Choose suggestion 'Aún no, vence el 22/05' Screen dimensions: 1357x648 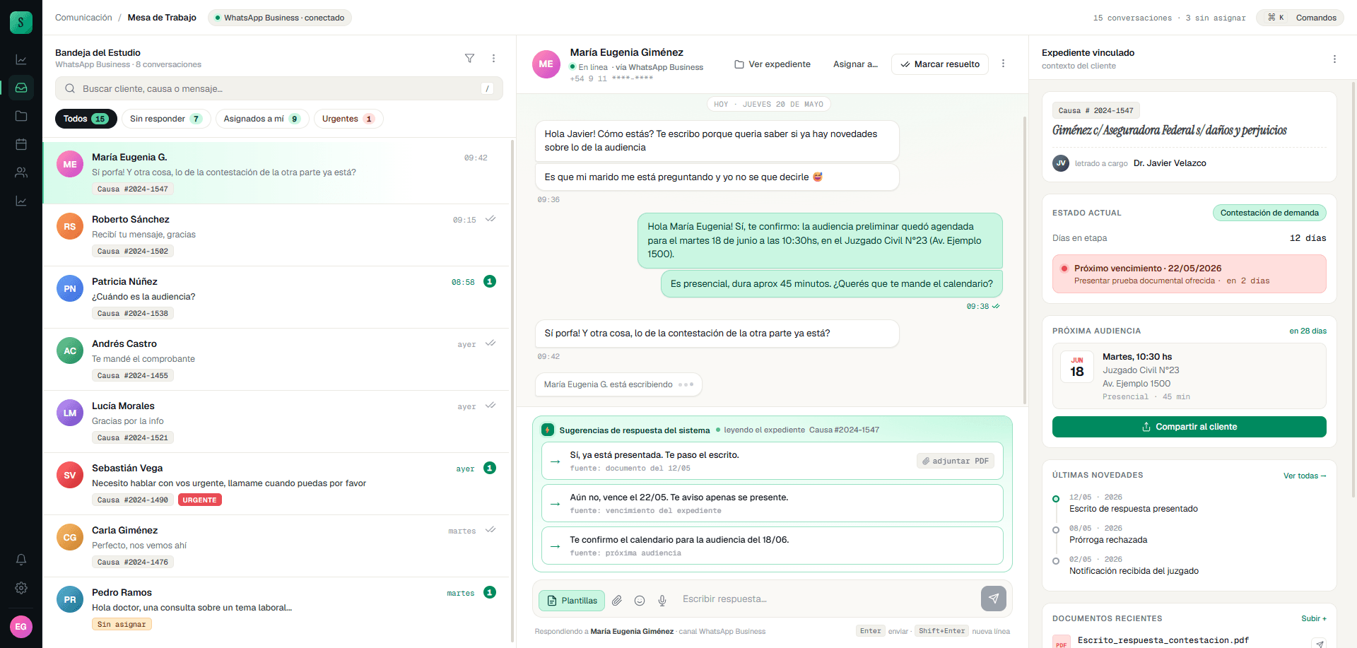point(772,503)
